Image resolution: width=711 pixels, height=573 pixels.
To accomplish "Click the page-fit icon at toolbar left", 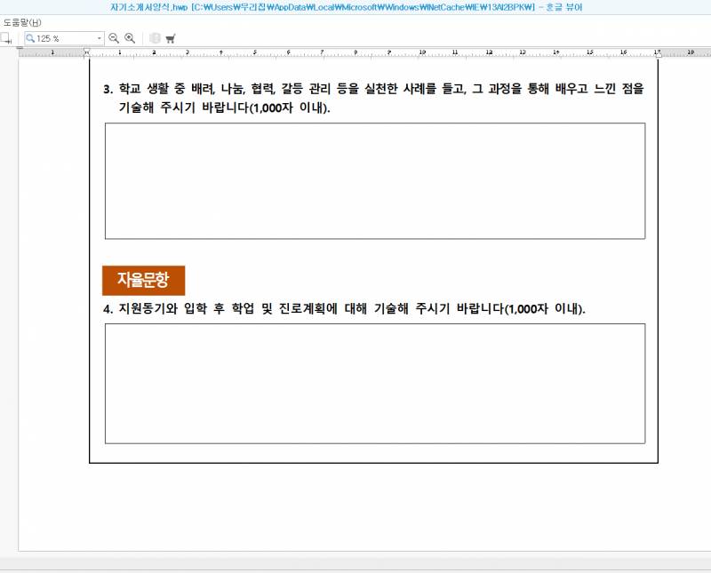I will (7, 38).
